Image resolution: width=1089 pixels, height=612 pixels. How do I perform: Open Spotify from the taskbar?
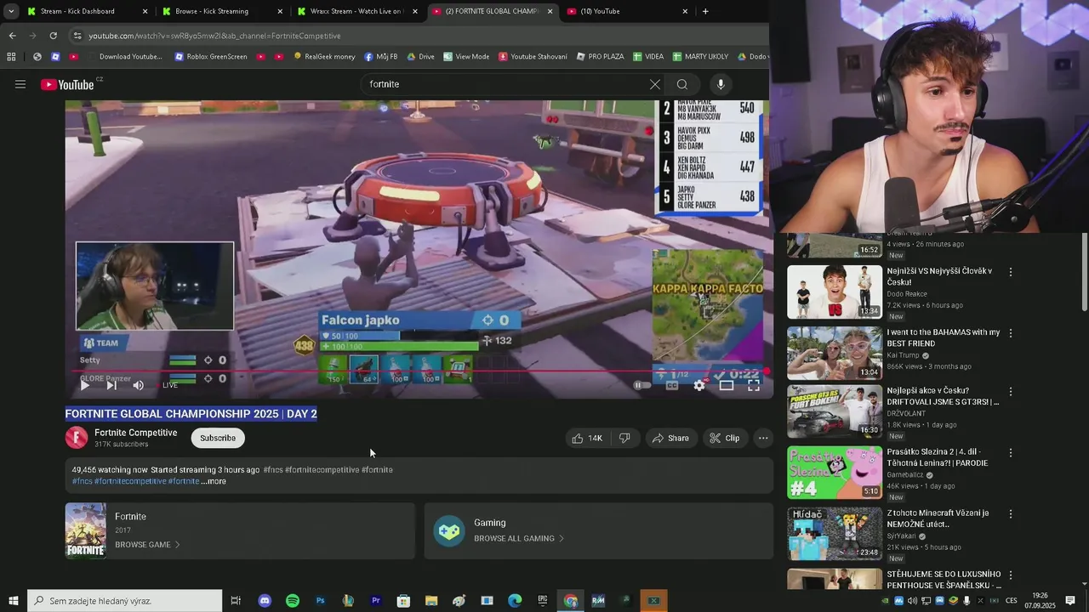pyautogui.click(x=293, y=601)
